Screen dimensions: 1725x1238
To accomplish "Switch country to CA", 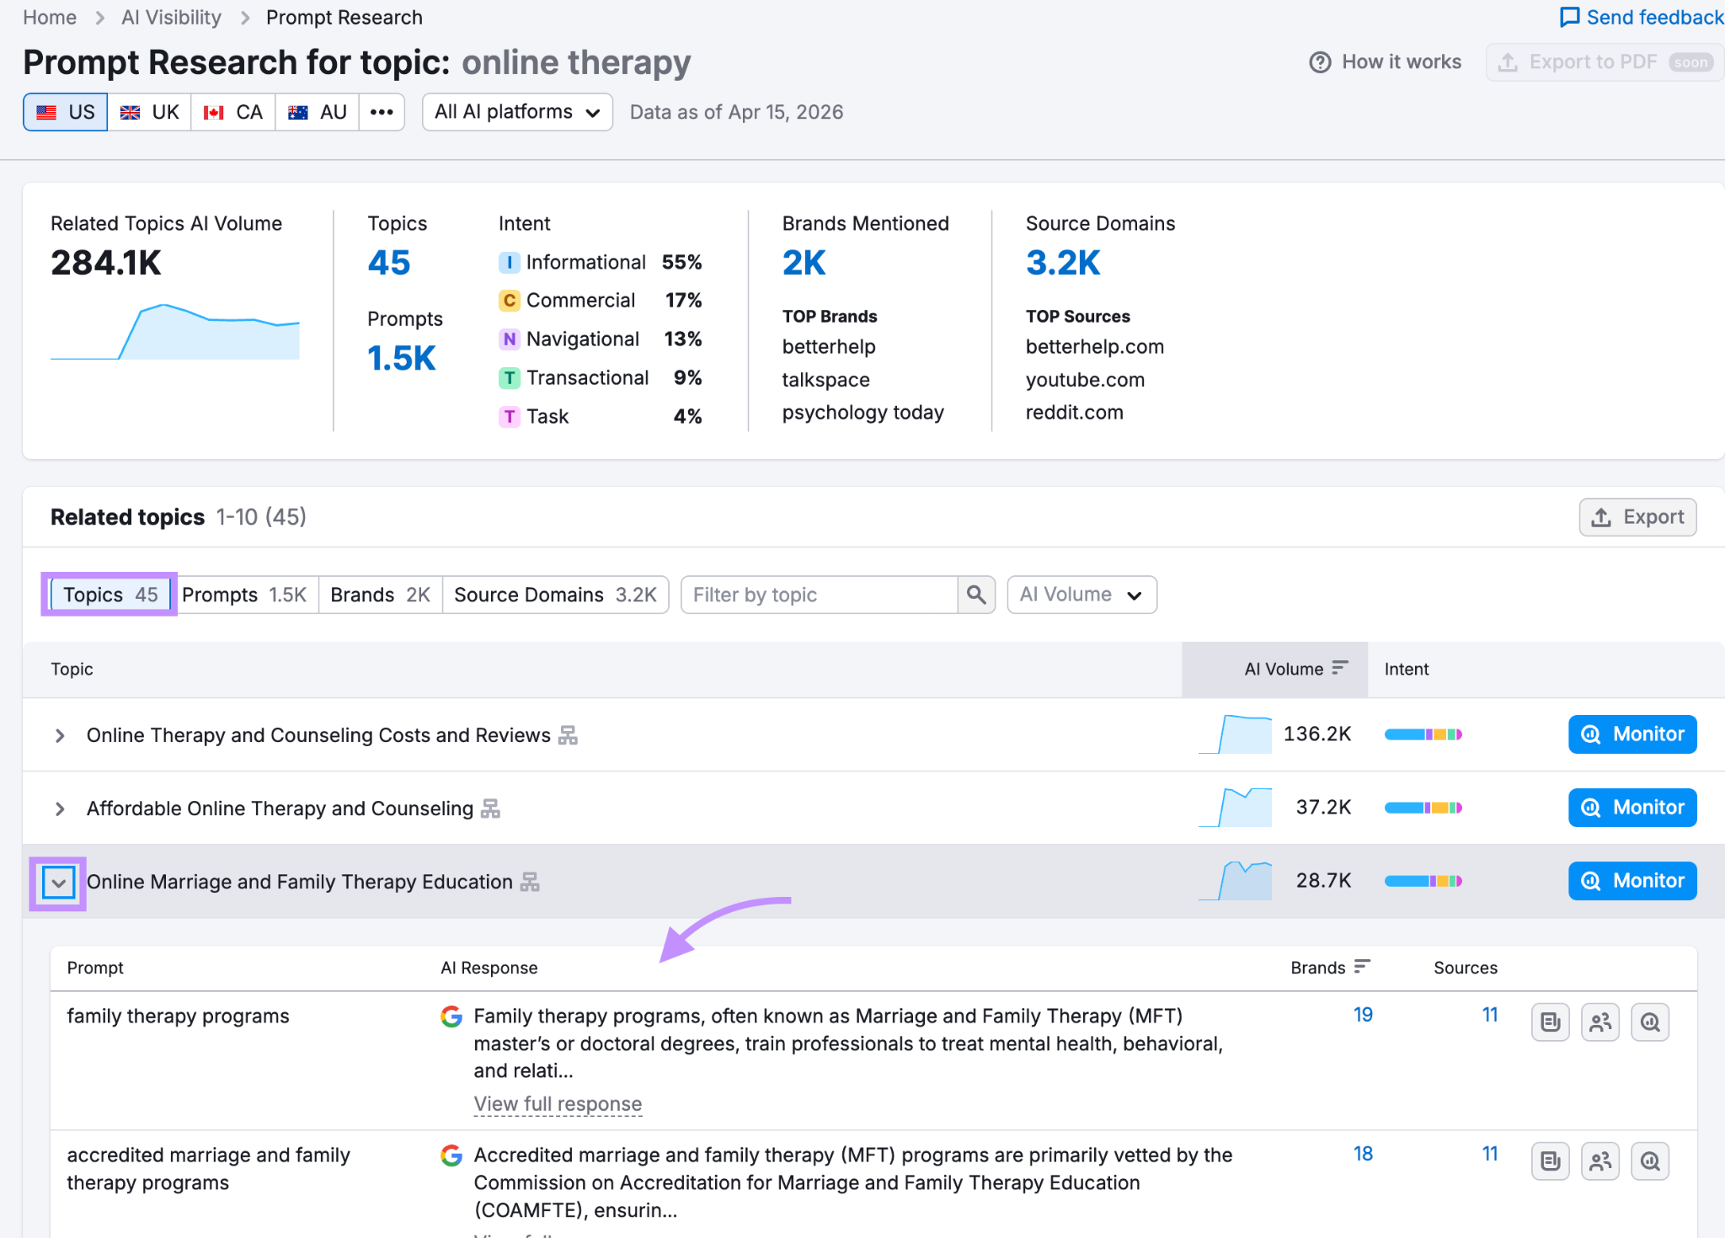I will [x=233, y=112].
